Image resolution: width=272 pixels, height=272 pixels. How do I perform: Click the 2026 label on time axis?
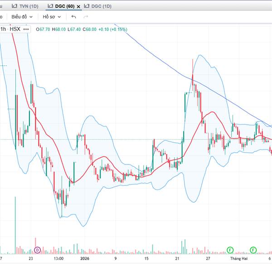pyautogui.click(x=85, y=258)
